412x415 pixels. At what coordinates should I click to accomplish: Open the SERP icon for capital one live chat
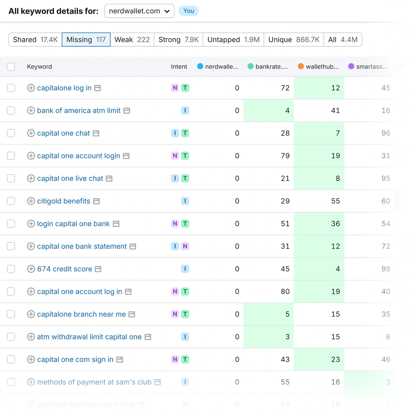click(x=109, y=179)
